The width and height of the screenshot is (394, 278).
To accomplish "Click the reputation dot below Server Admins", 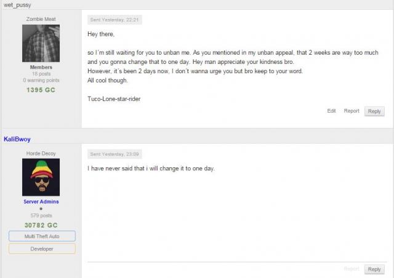I will 41,209.
